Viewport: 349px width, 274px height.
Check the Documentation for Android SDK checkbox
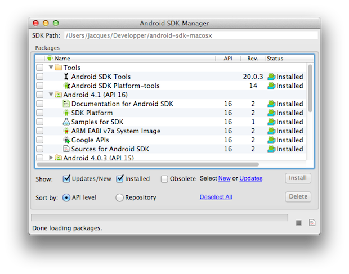pos(40,104)
